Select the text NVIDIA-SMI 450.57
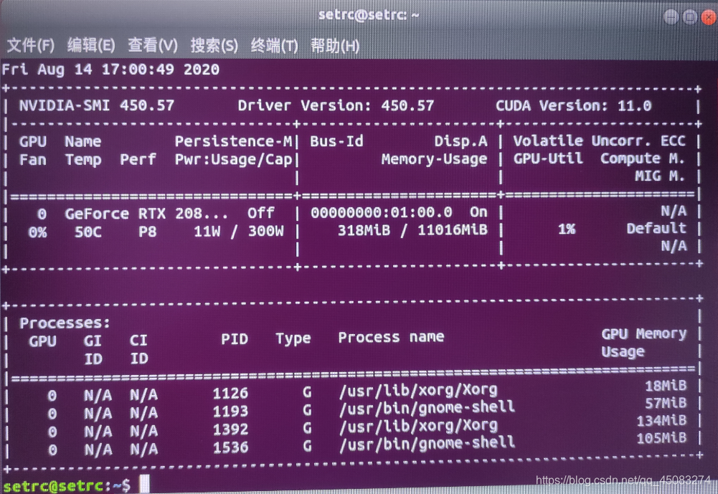Image resolution: width=718 pixels, height=494 pixels. pyautogui.click(x=97, y=106)
